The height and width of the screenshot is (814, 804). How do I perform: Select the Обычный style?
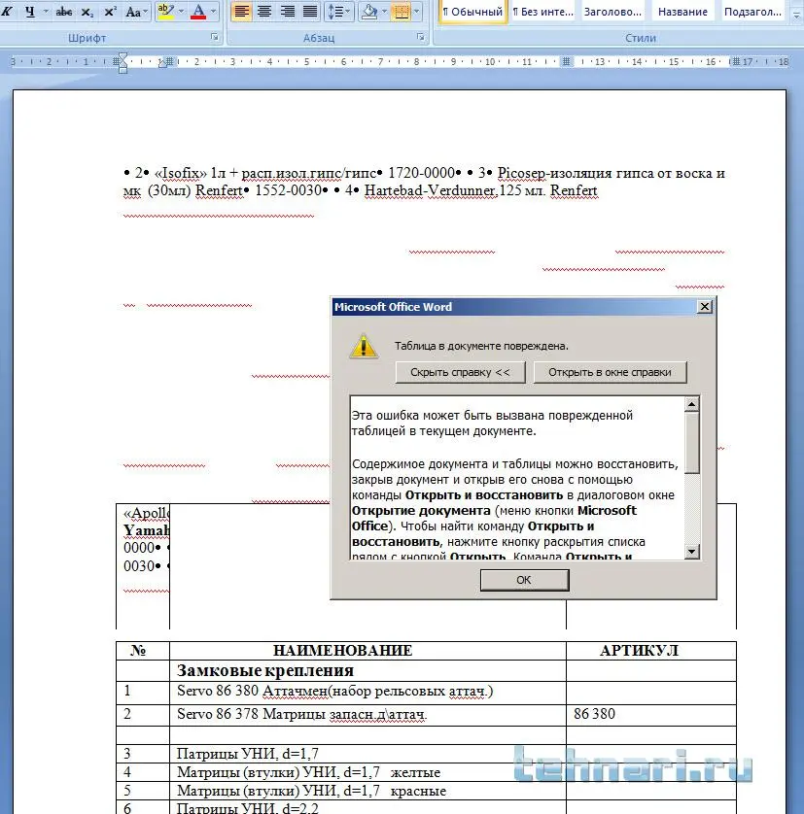tap(472, 12)
